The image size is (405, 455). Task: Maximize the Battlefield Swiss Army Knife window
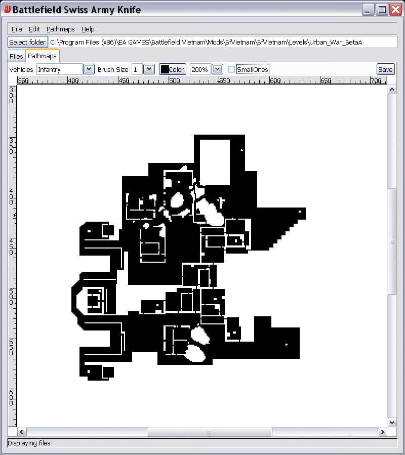[382, 10]
